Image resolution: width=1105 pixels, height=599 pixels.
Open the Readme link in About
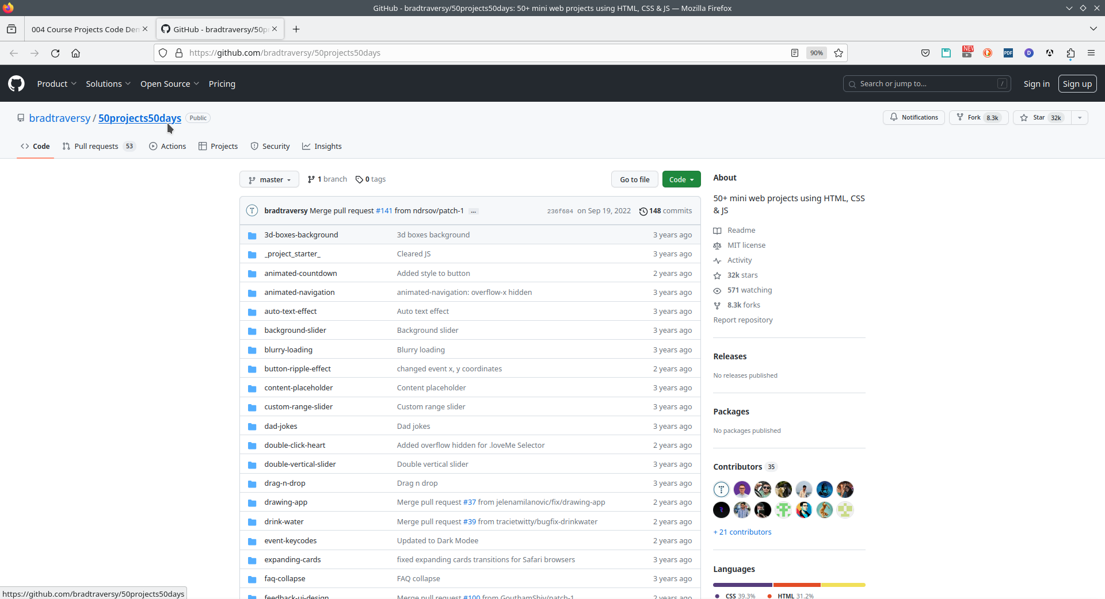(741, 231)
